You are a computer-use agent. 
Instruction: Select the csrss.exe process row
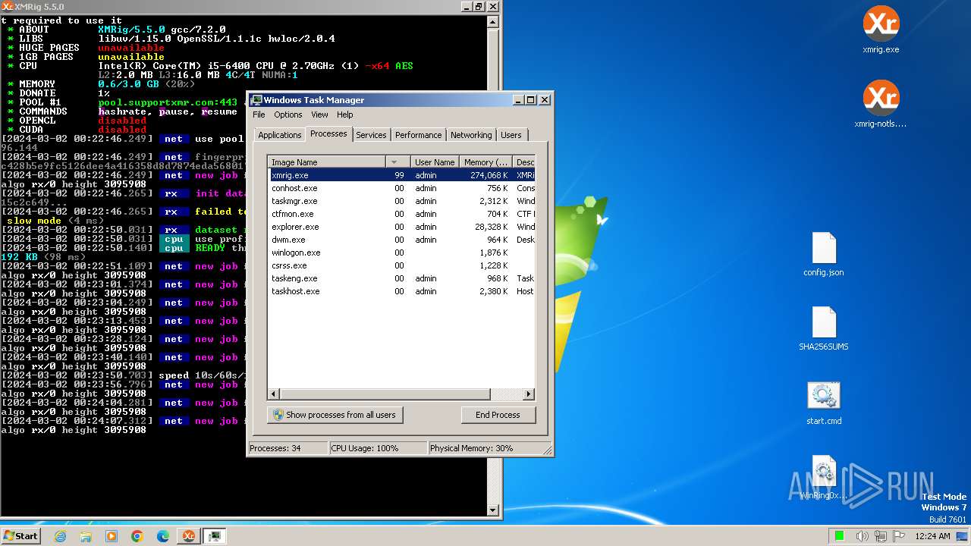[402, 265]
